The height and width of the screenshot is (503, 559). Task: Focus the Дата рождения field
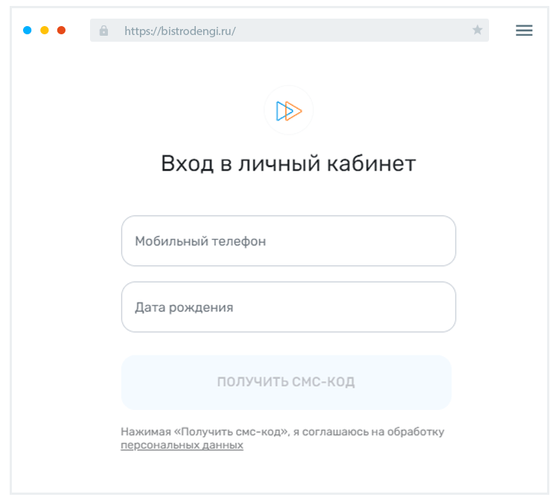(288, 307)
